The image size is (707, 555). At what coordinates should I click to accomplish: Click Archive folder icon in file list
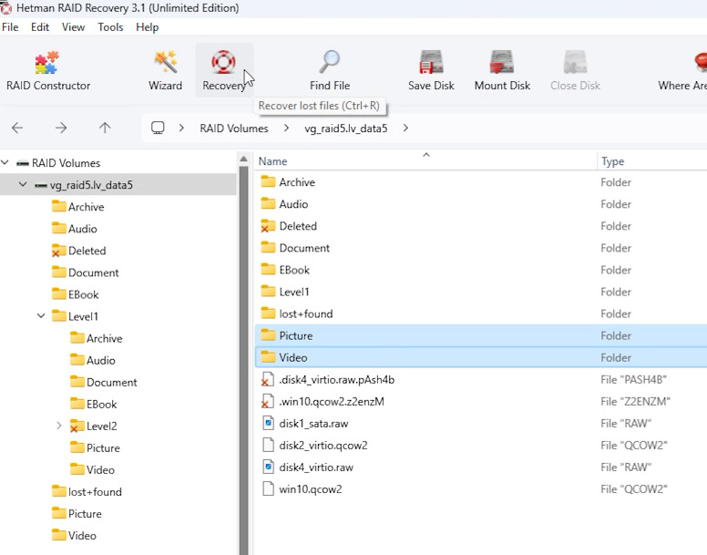(268, 181)
